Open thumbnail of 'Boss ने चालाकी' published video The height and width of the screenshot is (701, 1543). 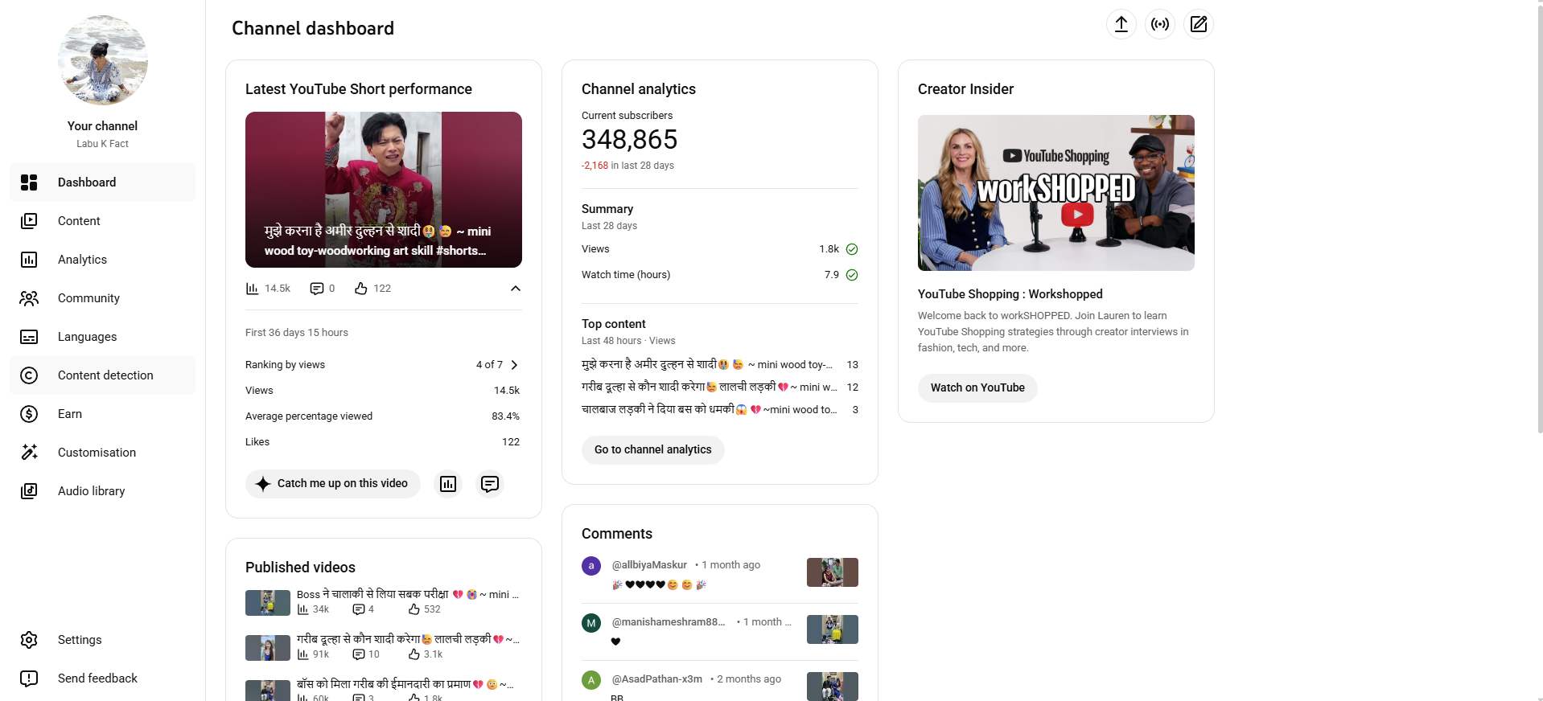tap(268, 603)
